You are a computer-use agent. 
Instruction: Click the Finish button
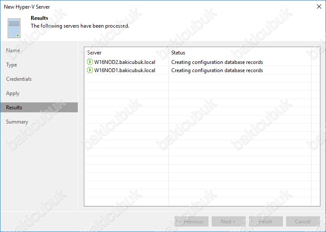[x=266, y=221]
